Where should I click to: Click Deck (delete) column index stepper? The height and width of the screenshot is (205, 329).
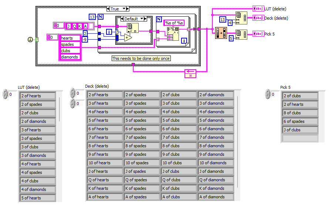tap(72, 104)
